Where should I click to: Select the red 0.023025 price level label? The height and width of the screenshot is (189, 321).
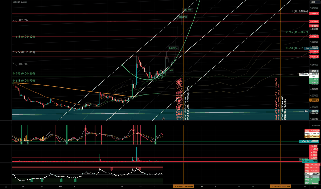314,57
